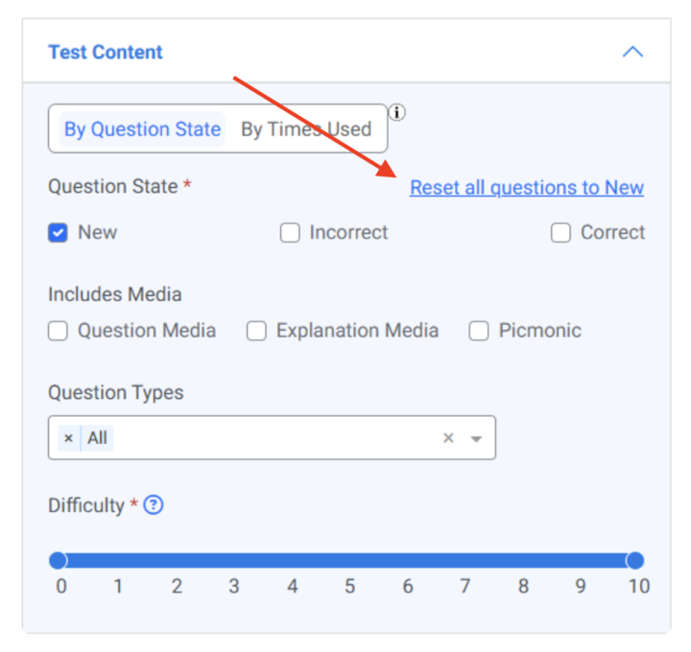
Task: Clear Question Types selection with x icon
Action: [x=448, y=438]
